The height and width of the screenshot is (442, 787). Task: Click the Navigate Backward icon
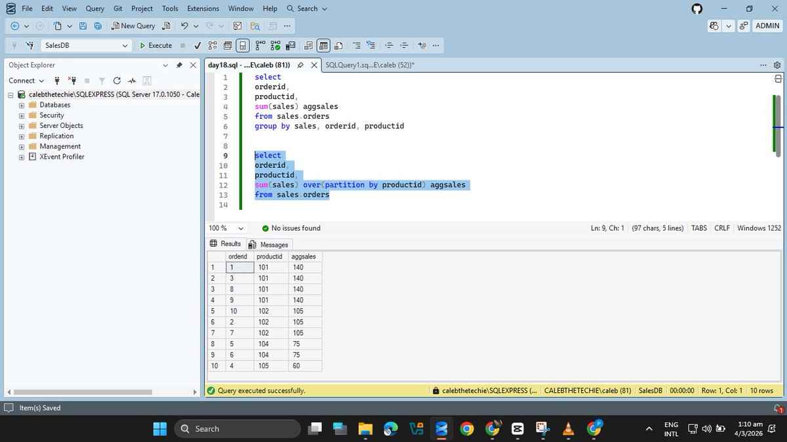tap(15, 26)
